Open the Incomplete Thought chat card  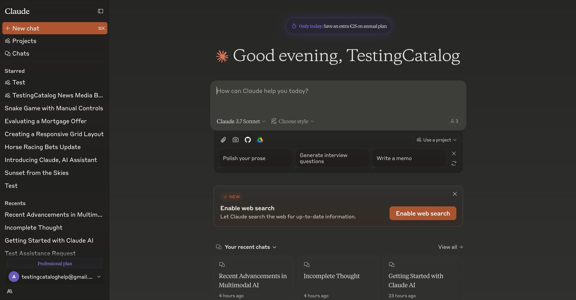338,278
